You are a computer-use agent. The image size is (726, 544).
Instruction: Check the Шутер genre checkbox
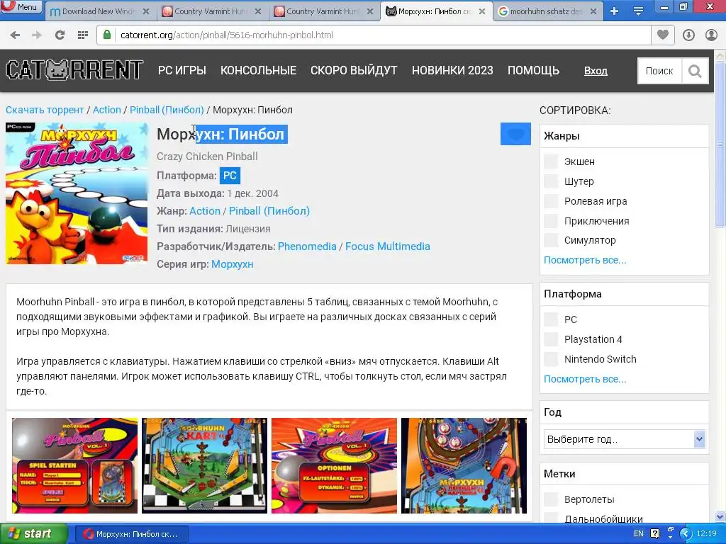(551, 181)
